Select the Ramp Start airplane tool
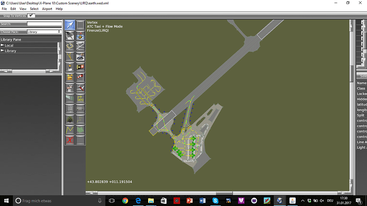This screenshot has height=206, width=367. [x=80, y=88]
